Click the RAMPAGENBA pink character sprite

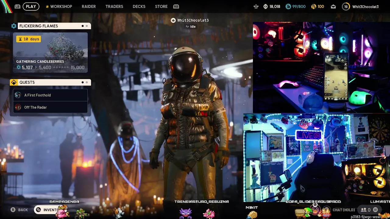tap(62, 211)
